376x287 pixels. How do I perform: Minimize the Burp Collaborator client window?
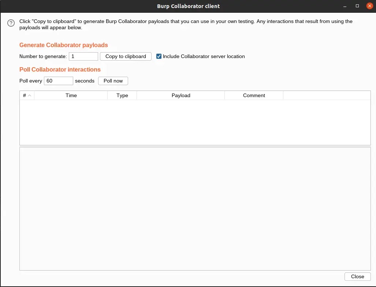pos(345,6)
